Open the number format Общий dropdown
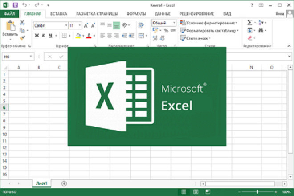The height and width of the screenshot is (196, 294). coord(174,23)
